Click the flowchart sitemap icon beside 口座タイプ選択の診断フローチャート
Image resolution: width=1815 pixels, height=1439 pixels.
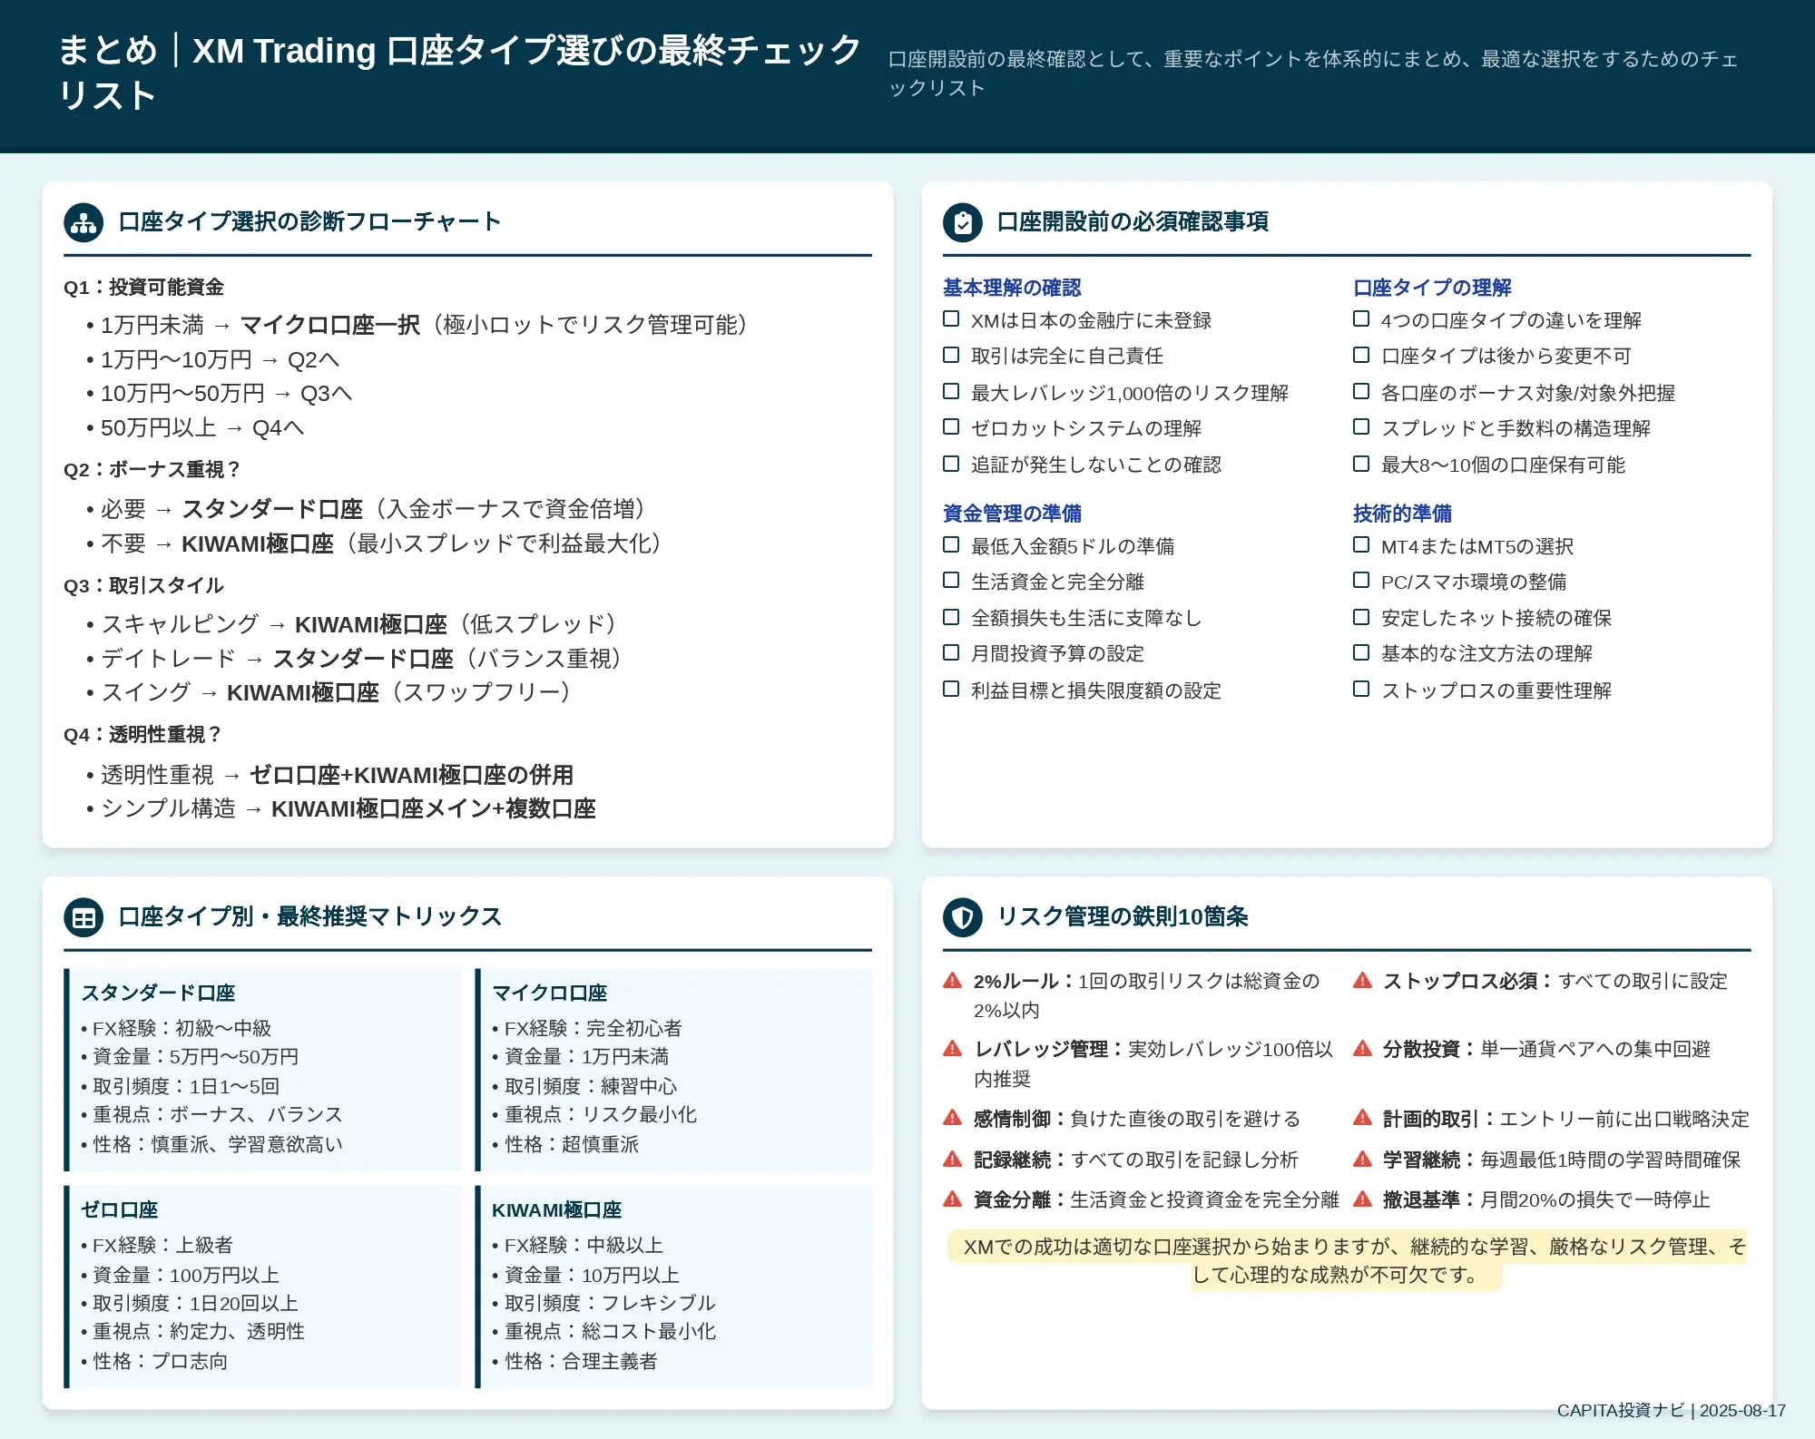pyautogui.click(x=83, y=222)
